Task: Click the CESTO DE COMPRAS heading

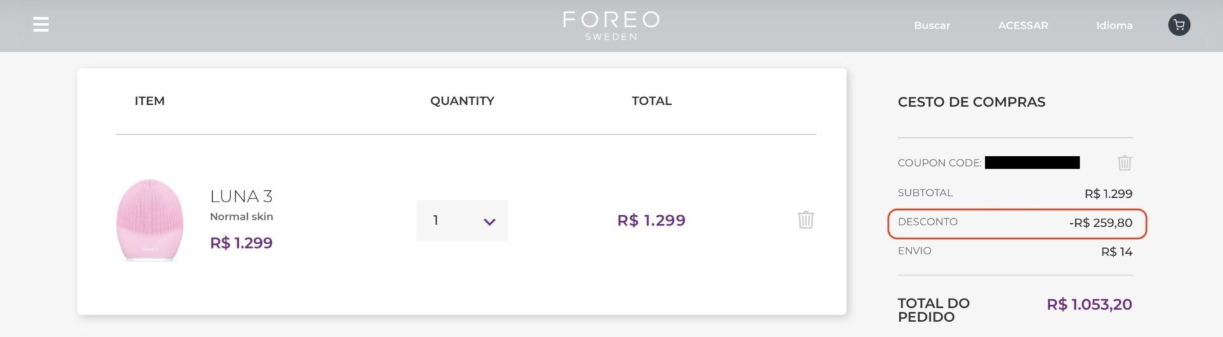Action: tap(971, 102)
